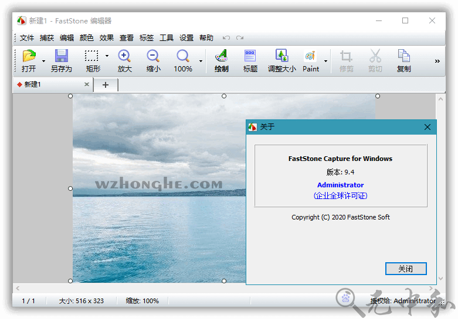Screen dimensions: 458x319
Task: Open the 编辑 menu
Action: click(67, 38)
